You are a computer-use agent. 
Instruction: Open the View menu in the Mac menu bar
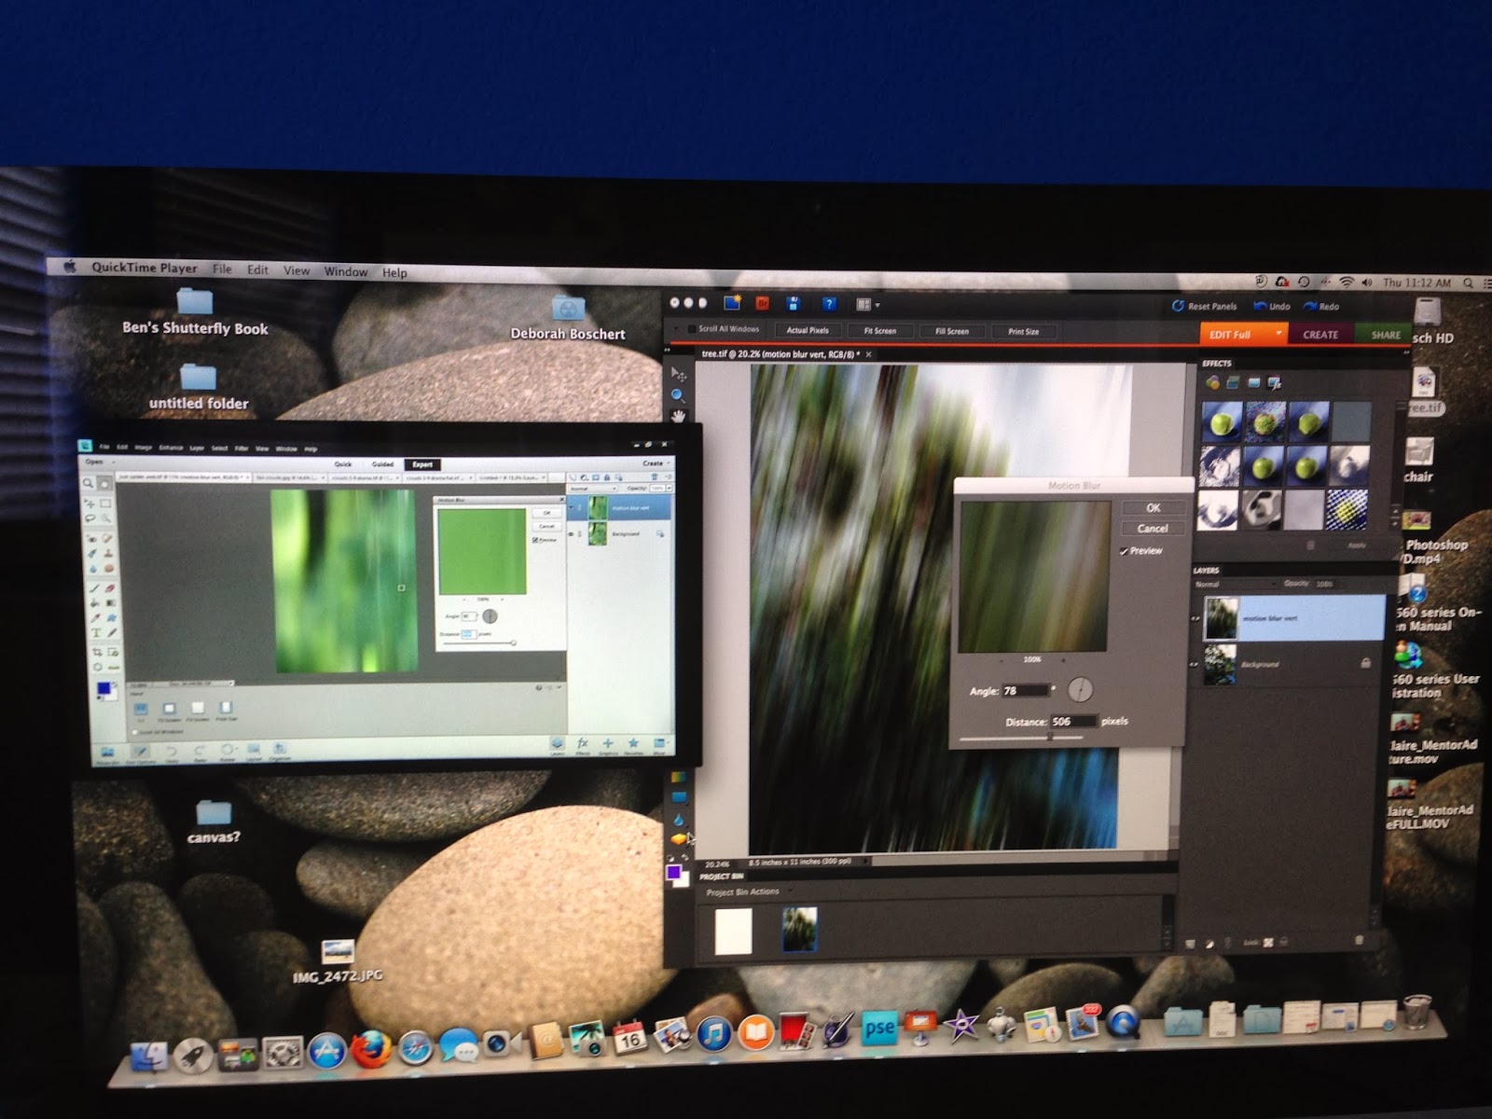[297, 270]
